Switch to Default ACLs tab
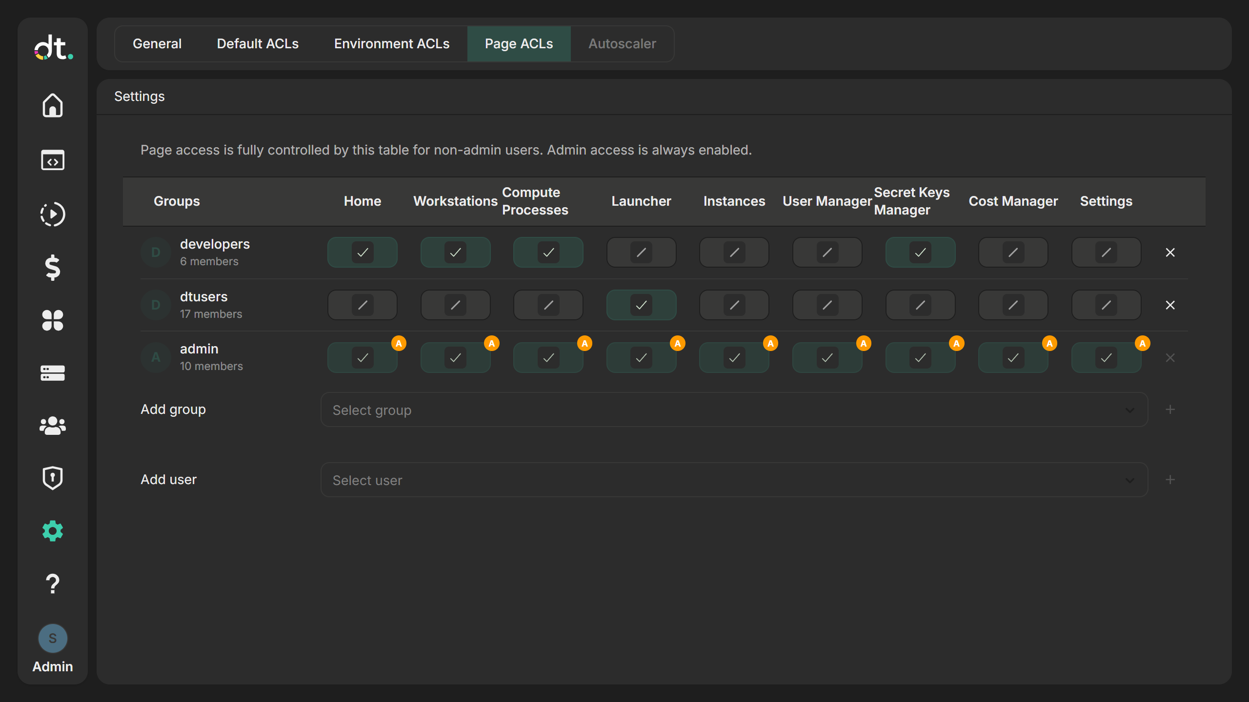The height and width of the screenshot is (702, 1249). [258, 44]
